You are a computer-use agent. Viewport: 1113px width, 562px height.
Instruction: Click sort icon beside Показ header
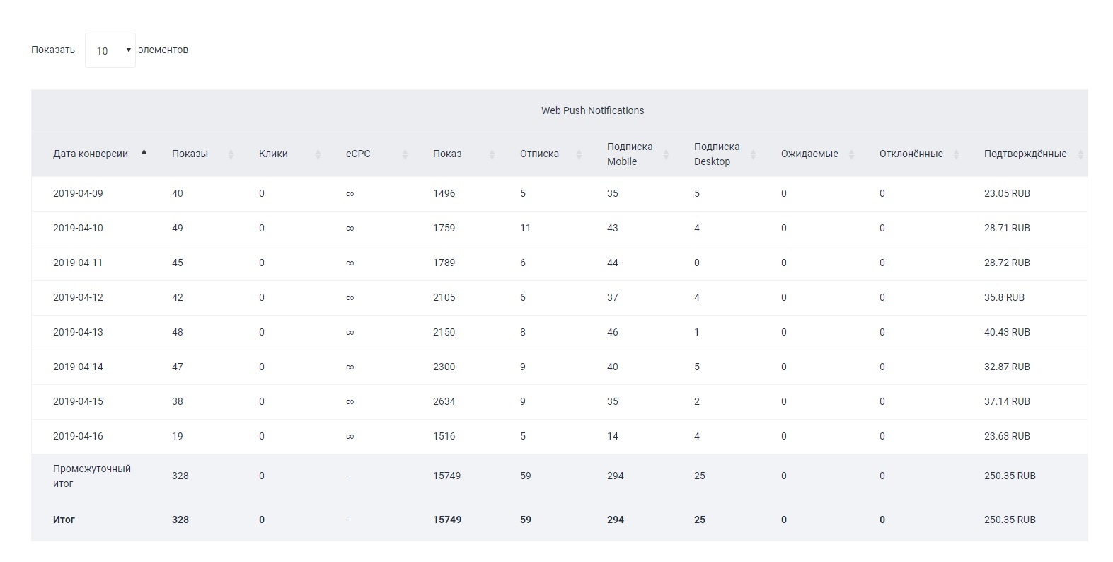(492, 154)
